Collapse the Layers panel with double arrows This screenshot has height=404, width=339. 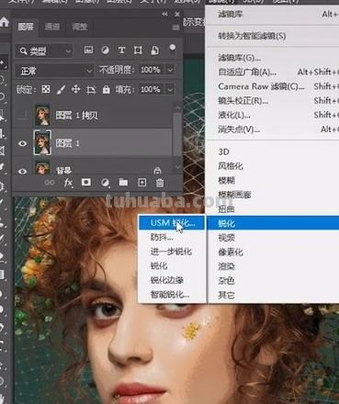click(x=165, y=14)
